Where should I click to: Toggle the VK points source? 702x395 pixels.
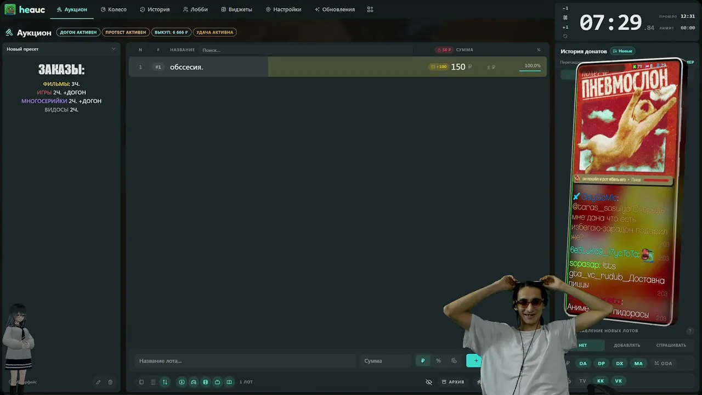619,381
